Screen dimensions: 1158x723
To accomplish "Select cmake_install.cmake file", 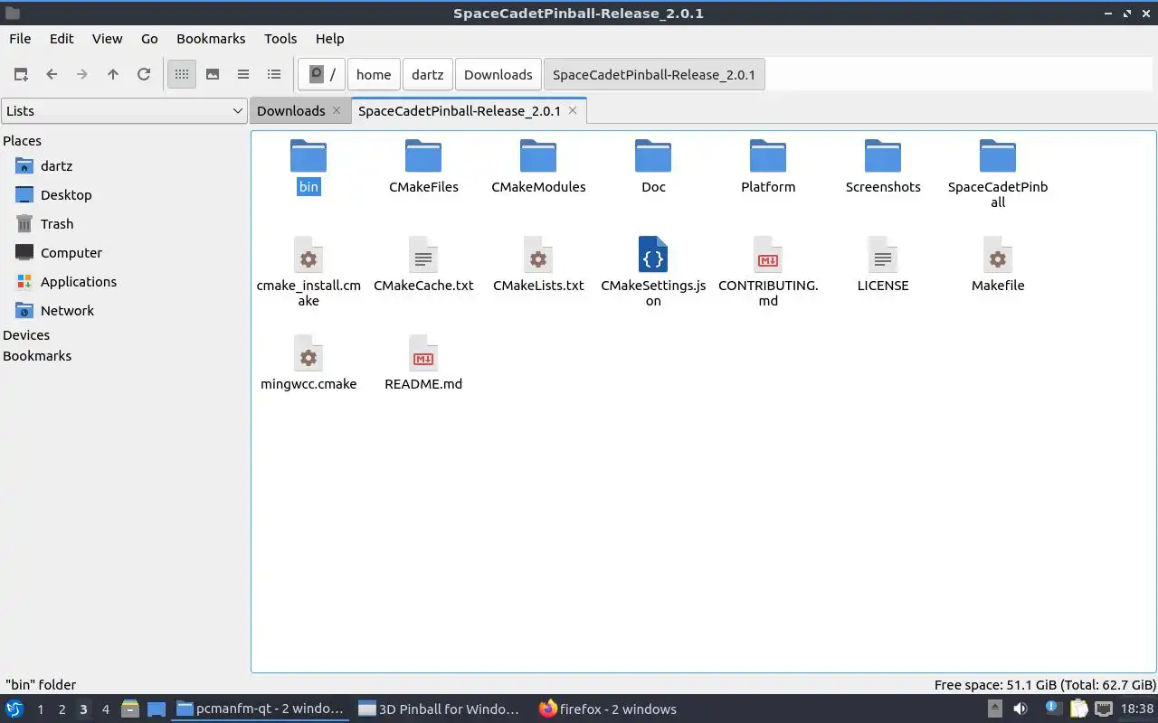I will pos(308,272).
